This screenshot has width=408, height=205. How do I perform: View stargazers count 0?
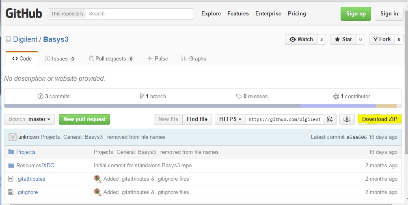(x=361, y=39)
